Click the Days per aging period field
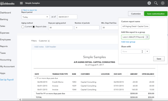The width and height of the screenshot is (168, 101). (x=61, y=28)
